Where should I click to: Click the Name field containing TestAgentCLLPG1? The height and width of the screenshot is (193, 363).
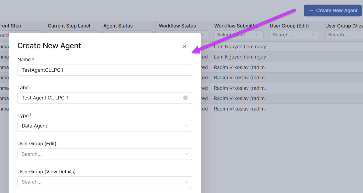coord(105,70)
